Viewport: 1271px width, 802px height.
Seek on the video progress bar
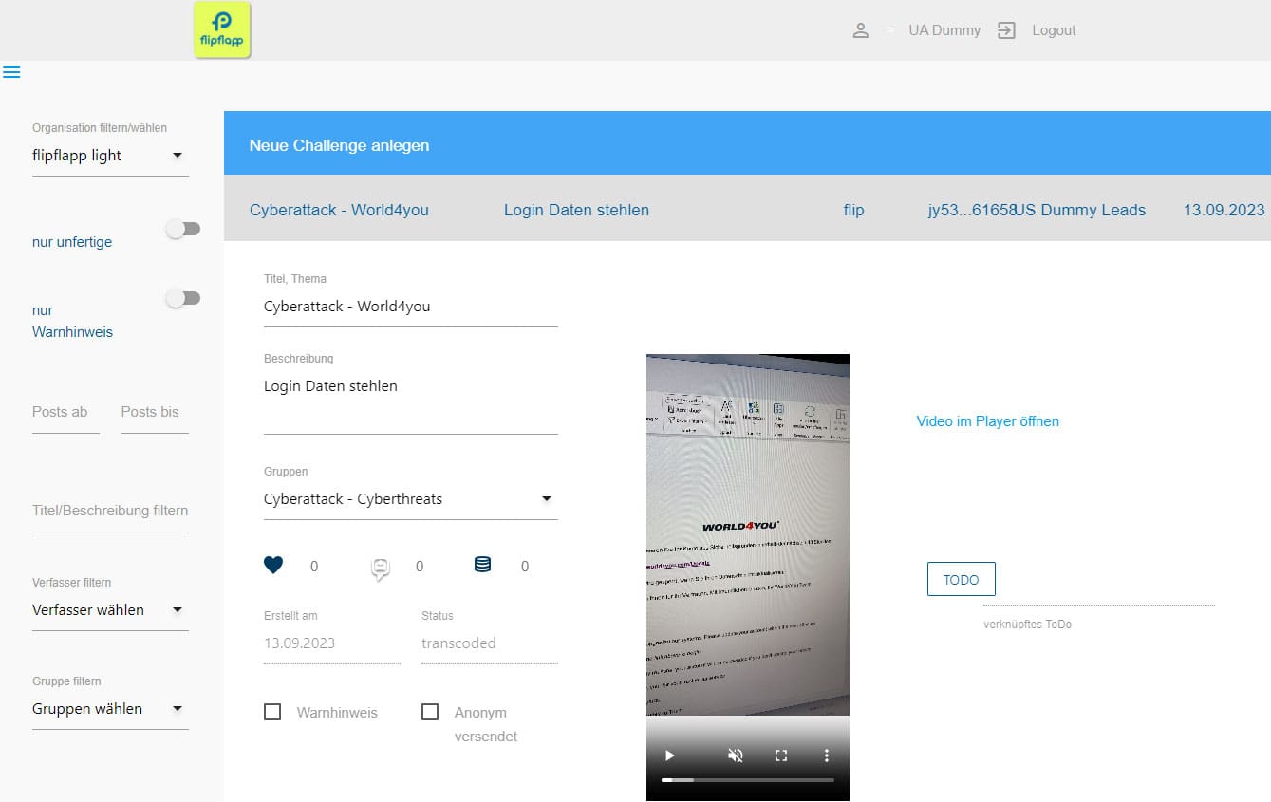[x=748, y=780]
